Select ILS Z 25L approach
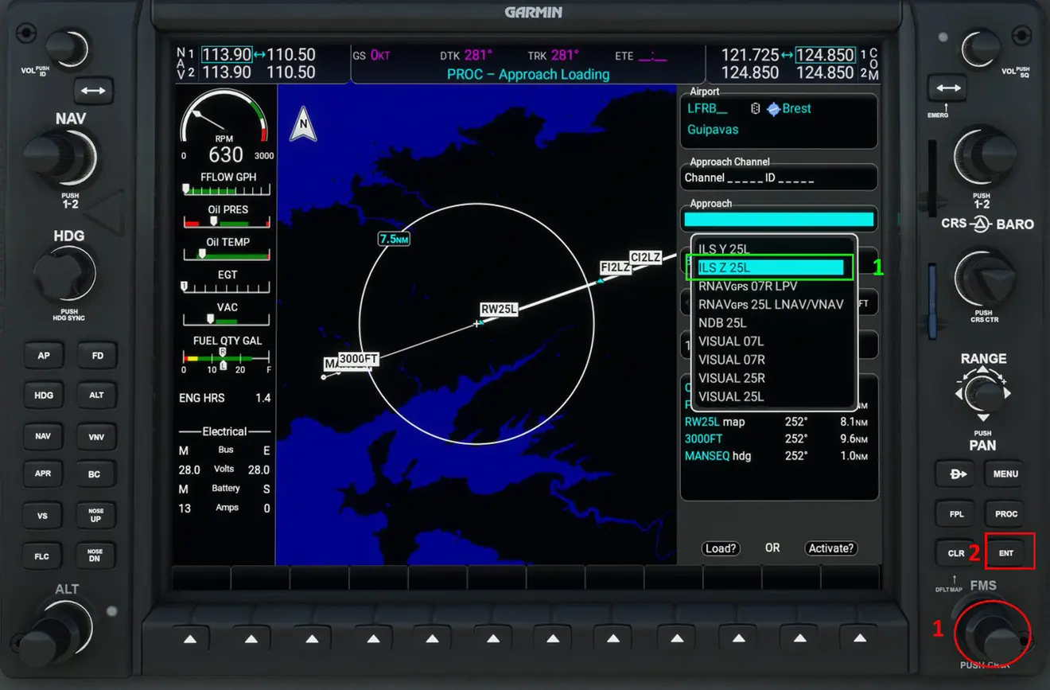Image resolution: width=1050 pixels, height=690 pixels. [771, 267]
